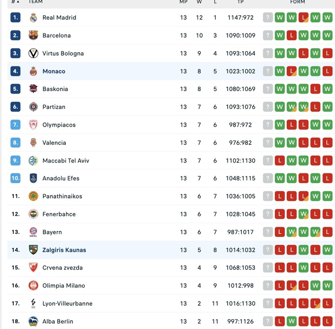The width and height of the screenshot is (335, 329).
Task: Click the '?' next-match badge for Barcelona
Action: tap(268, 35)
